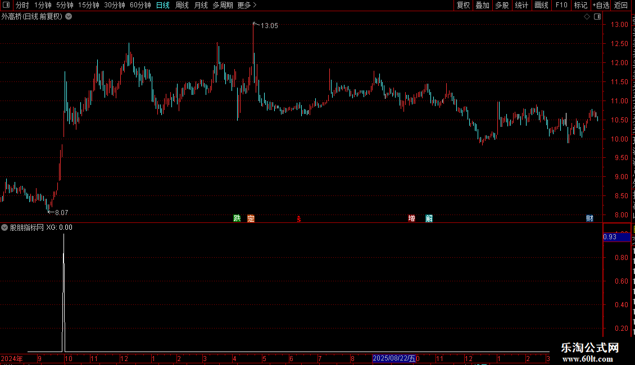Switch to the 1分钟 period
Image resolution: width=635 pixels, height=365 pixels.
click(43, 5)
